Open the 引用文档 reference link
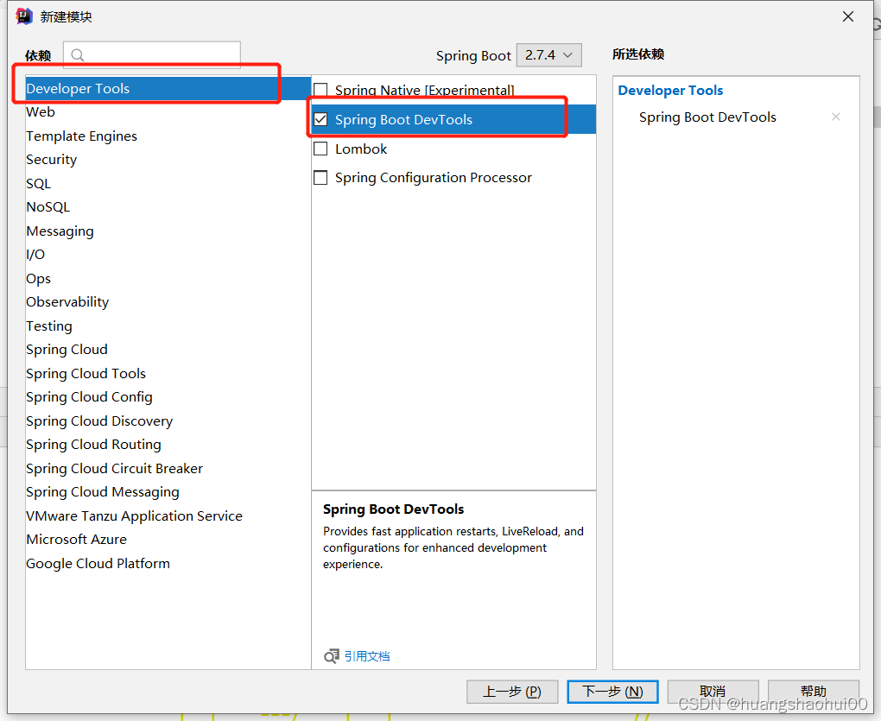This screenshot has height=721, width=881. pyautogui.click(x=367, y=656)
